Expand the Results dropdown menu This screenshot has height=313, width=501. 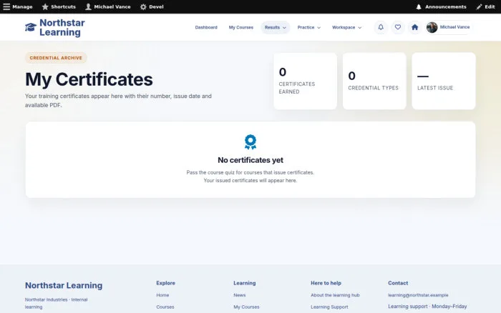(275, 27)
